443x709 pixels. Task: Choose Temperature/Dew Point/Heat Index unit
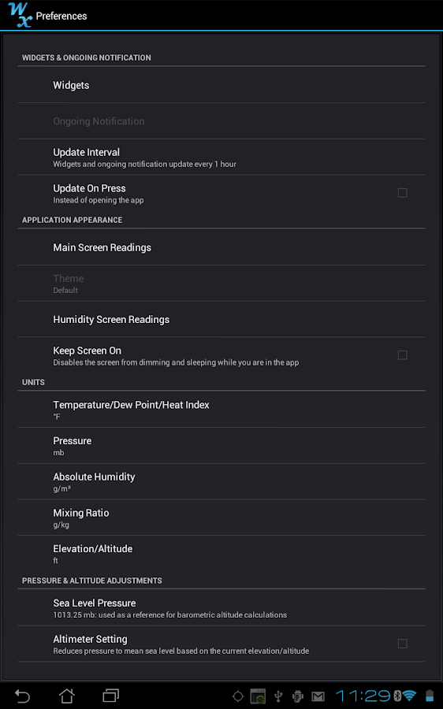coord(221,410)
